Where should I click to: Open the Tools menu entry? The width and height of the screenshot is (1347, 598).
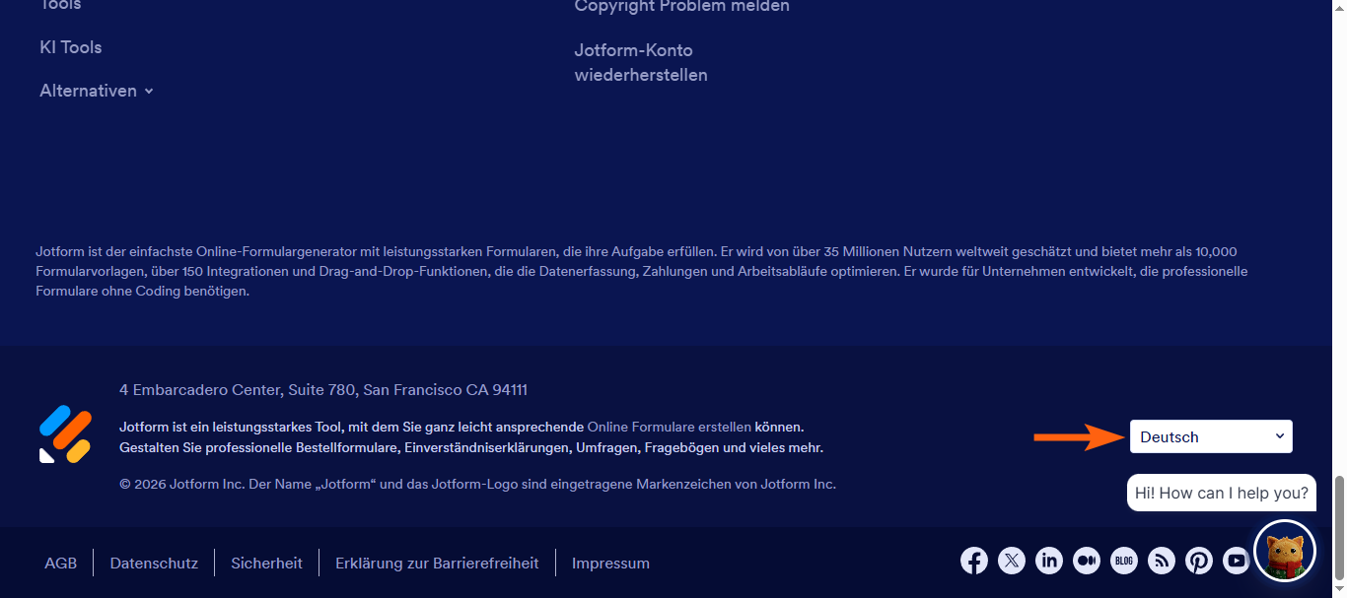(x=59, y=6)
